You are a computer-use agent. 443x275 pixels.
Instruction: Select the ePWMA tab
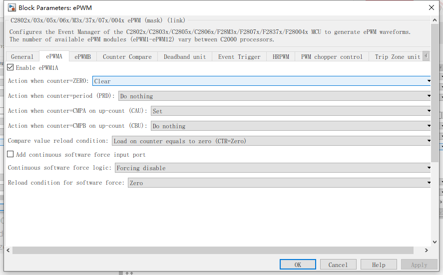point(54,56)
